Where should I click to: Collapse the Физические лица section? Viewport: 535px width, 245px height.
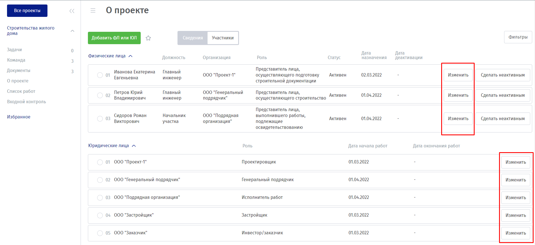click(131, 56)
